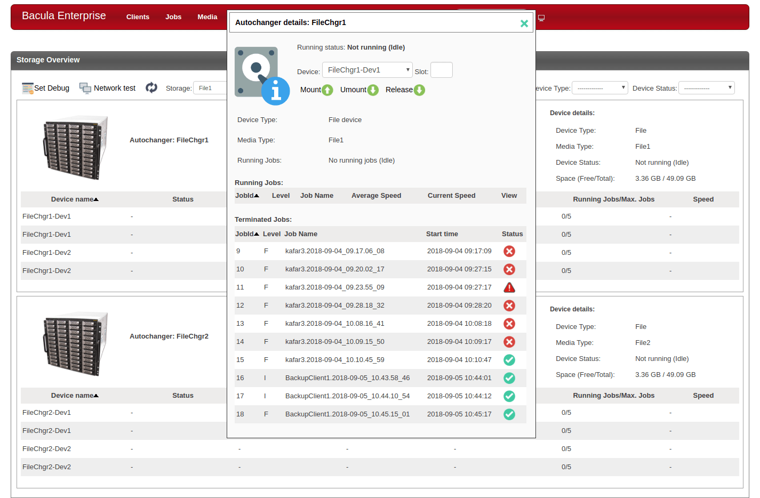Select job kafar3.2018-09-04_10.10.45_59
Screen dimensions: 760x498
click(x=334, y=360)
